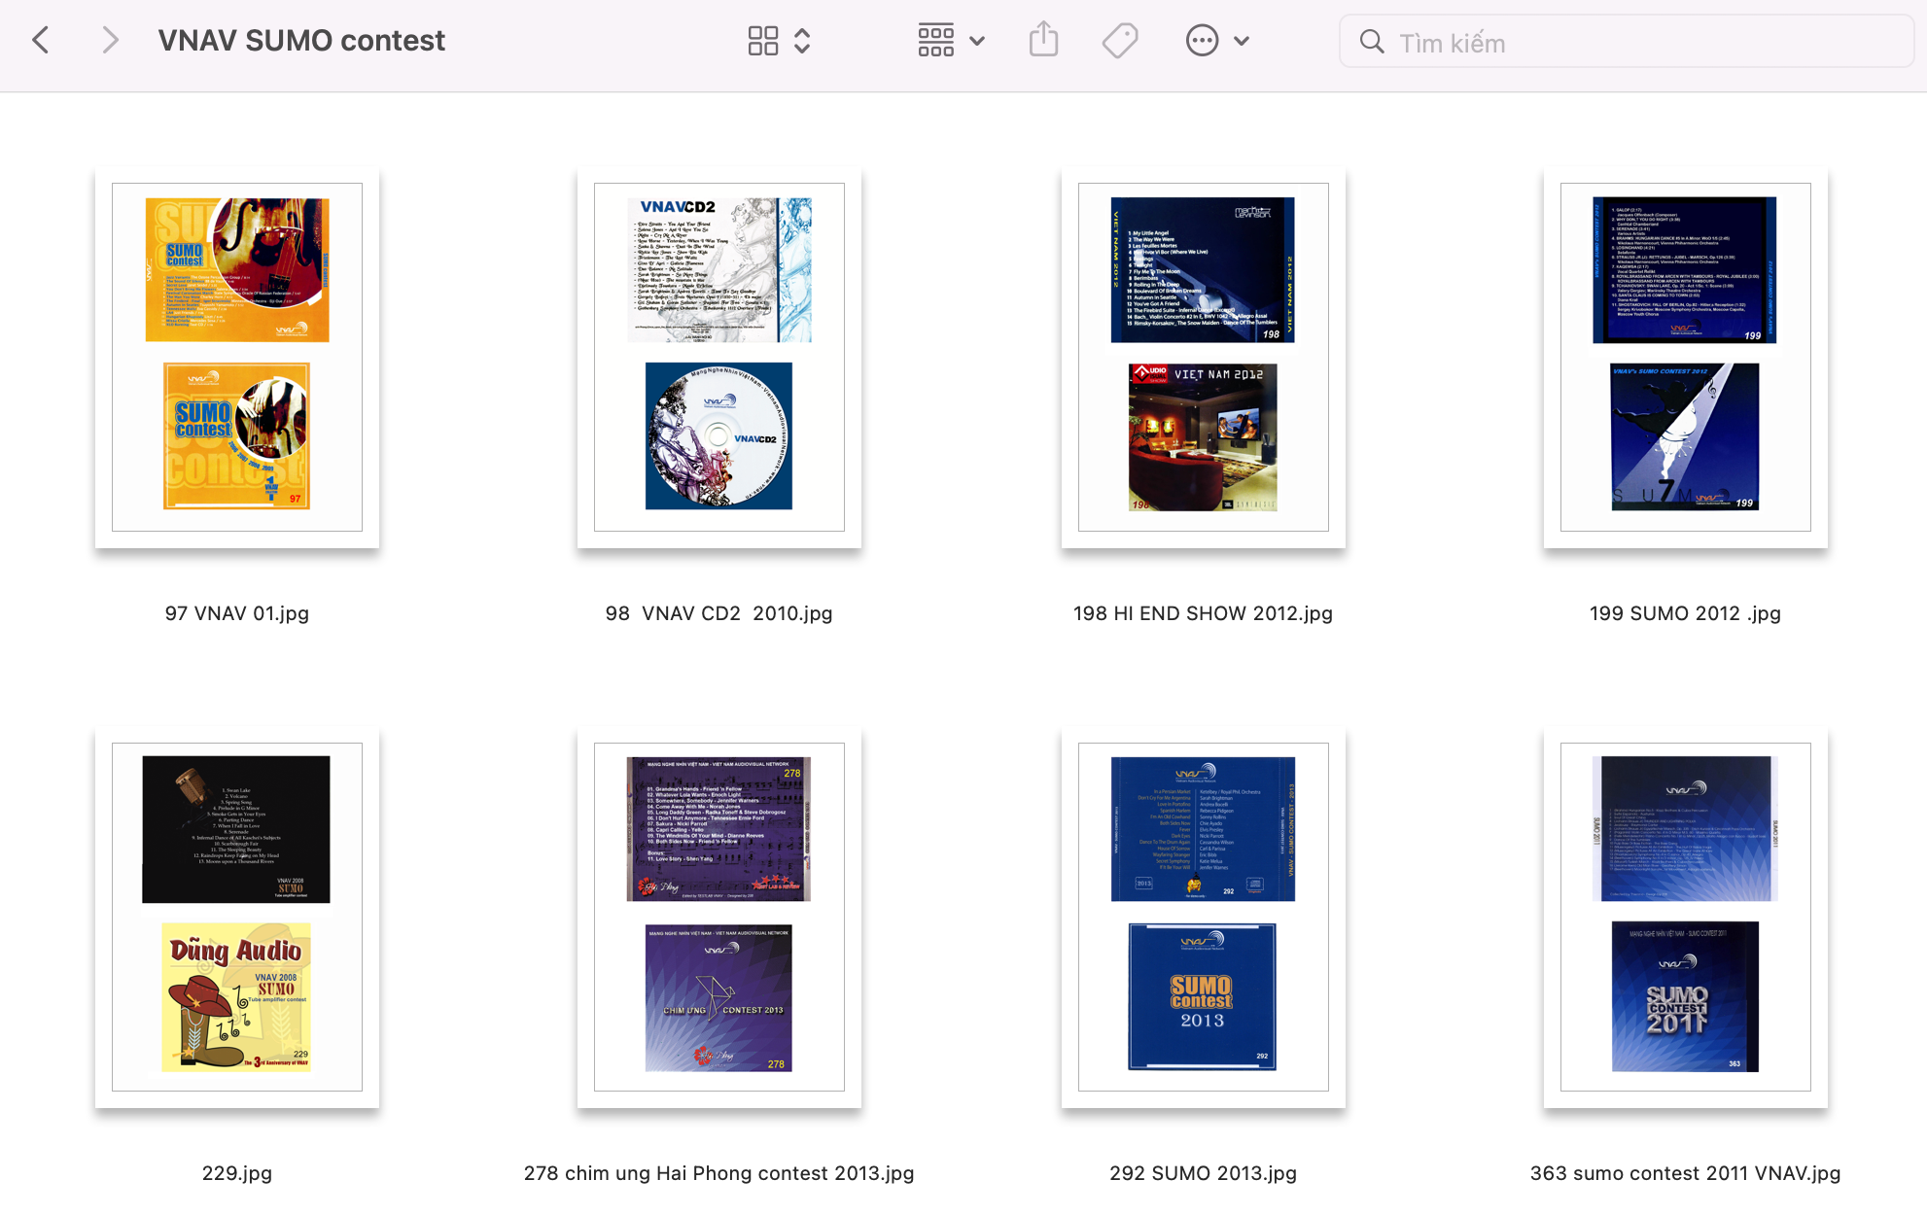Expand the grouping dropdown arrow
This screenshot has height=1215, width=1927.
(x=977, y=42)
